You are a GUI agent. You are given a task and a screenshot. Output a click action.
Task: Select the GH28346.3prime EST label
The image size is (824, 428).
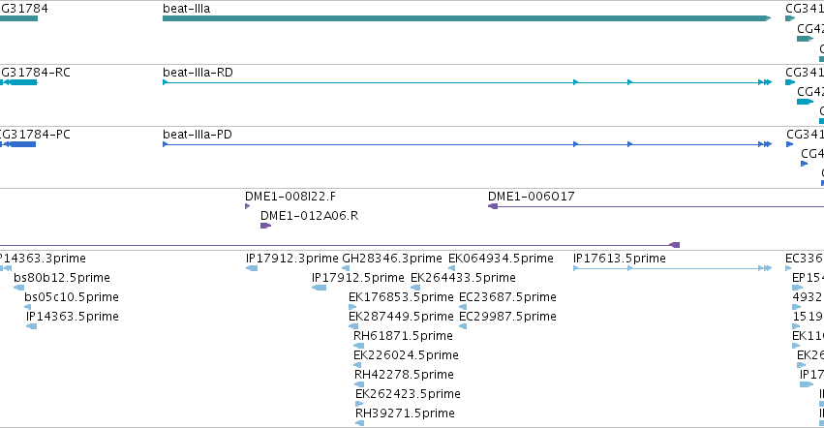pyautogui.click(x=392, y=259)
